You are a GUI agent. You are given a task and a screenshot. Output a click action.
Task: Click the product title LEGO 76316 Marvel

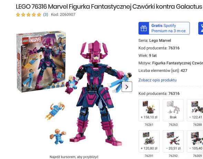pyautogui.click(x=109, y=7)
